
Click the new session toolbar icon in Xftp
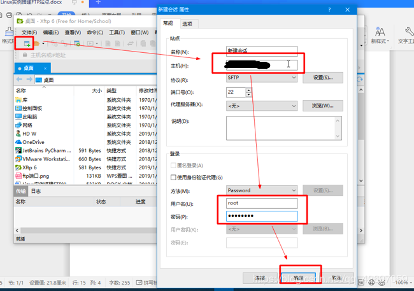click(27, 43)
